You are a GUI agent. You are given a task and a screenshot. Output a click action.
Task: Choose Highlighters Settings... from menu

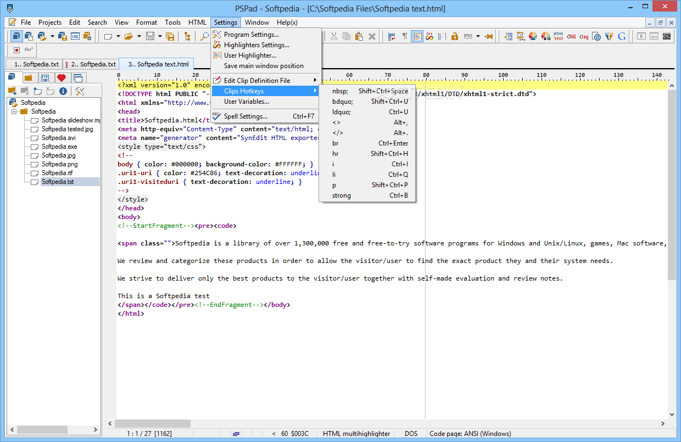pos(265,45)
